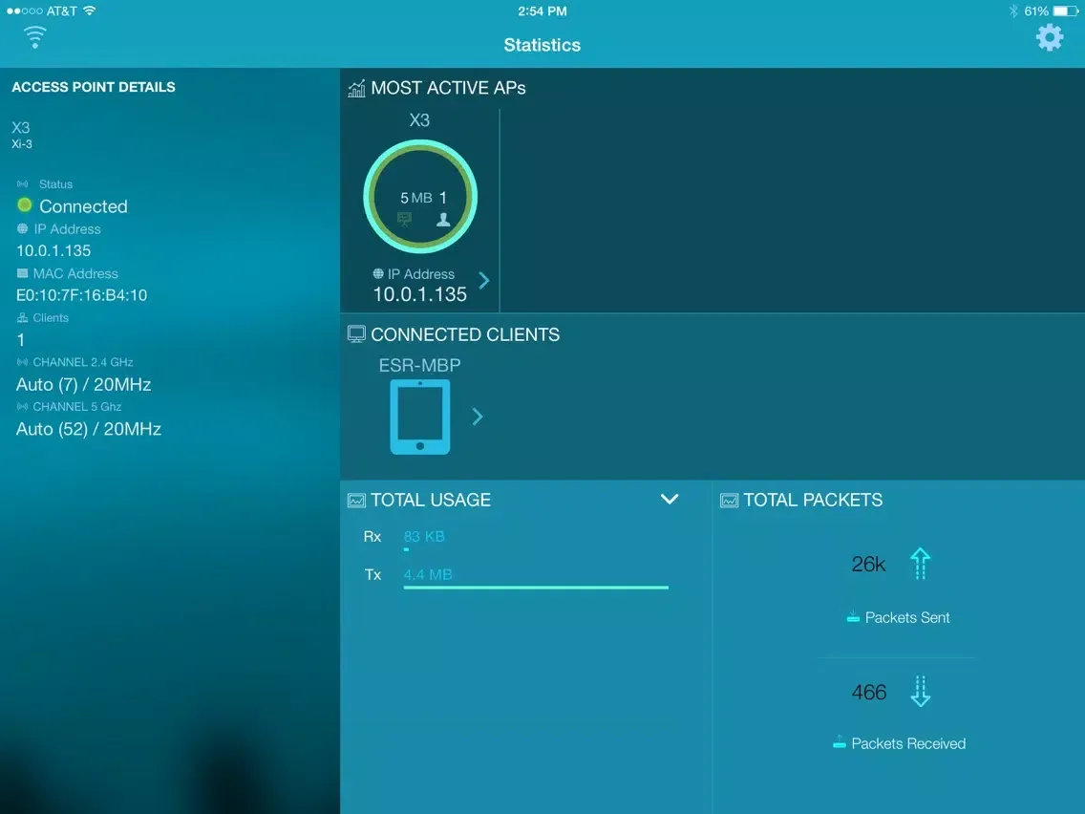Image resolution: width=1085 pixels, height=814 pixels.
Task: Tap the router icon next to Packets Received
Action: pyautogui.click(x=840, y=742)
